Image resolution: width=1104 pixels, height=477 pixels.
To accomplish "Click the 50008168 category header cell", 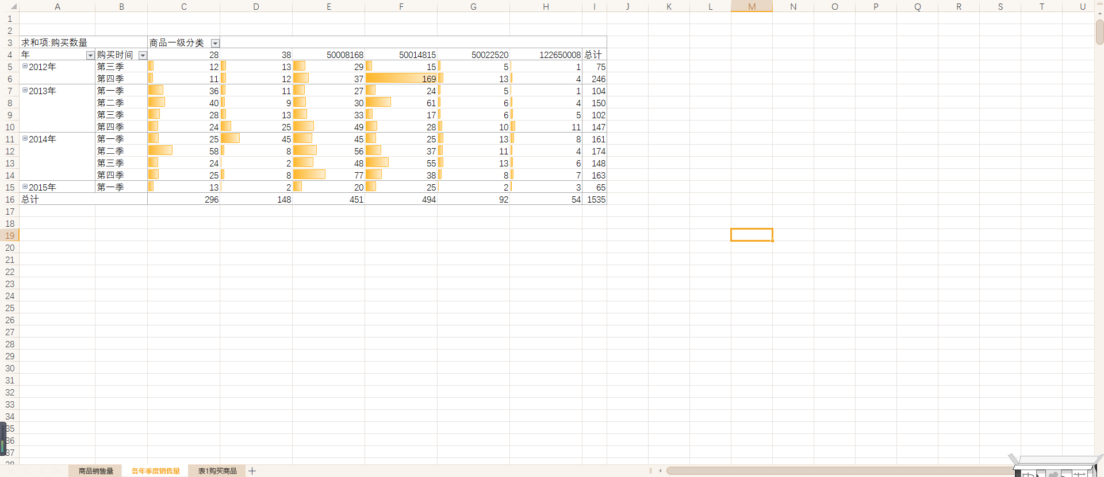I will point(328,55).
